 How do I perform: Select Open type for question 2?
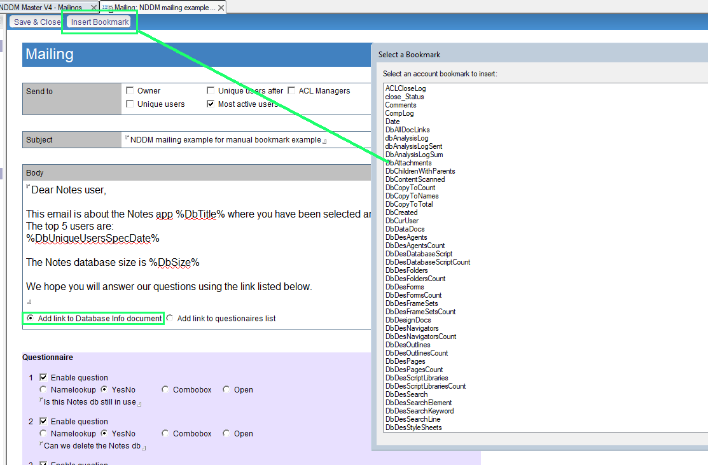[x=226, y=434]
